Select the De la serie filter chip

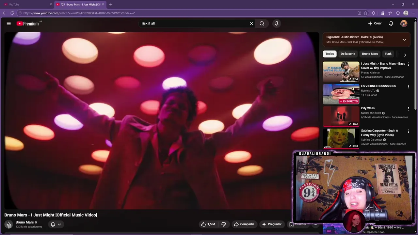[x=348, y=54]
